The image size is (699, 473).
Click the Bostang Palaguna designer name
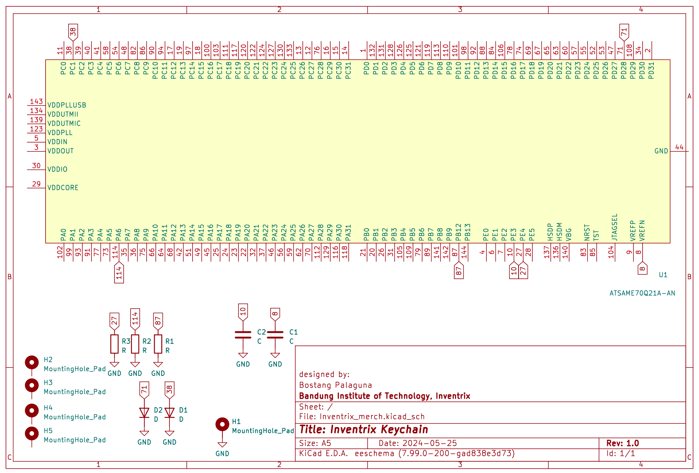coord(335,385)
